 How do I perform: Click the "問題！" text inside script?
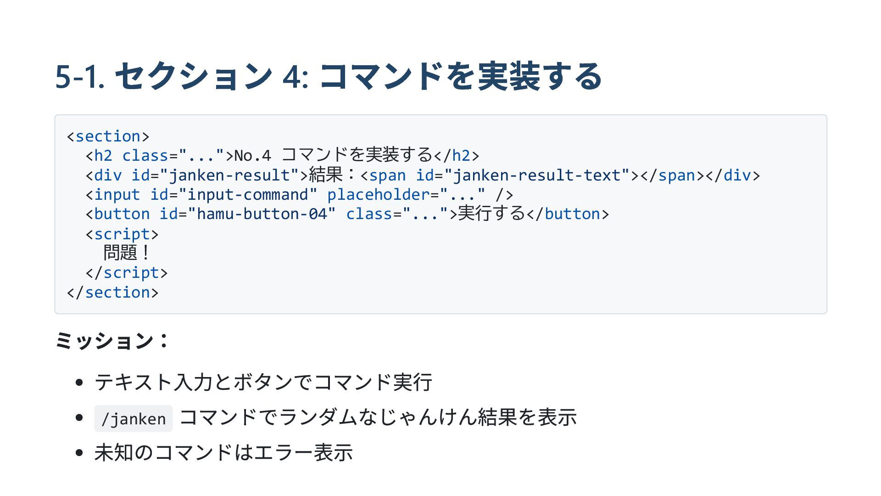(x=127, y=253)
